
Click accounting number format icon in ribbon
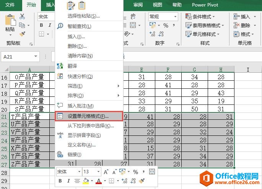pyautogui.click(x=153, y=25)
